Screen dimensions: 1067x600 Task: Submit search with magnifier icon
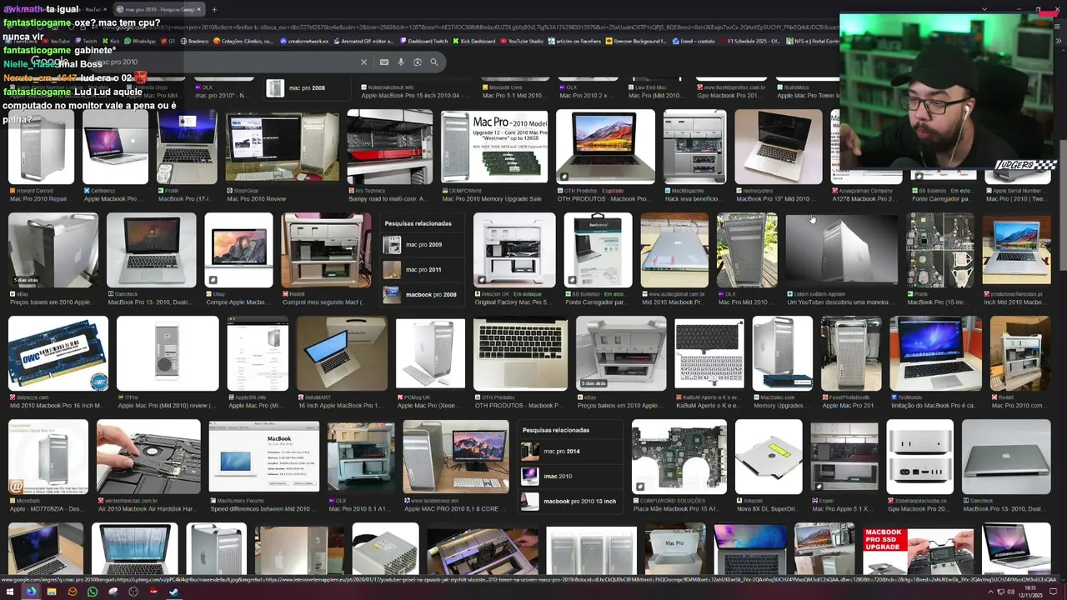coord(433,62)
